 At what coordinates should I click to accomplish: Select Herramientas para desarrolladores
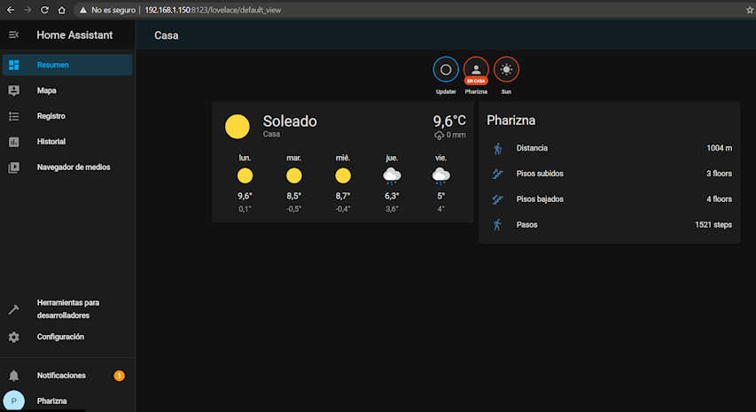[67, 309]
